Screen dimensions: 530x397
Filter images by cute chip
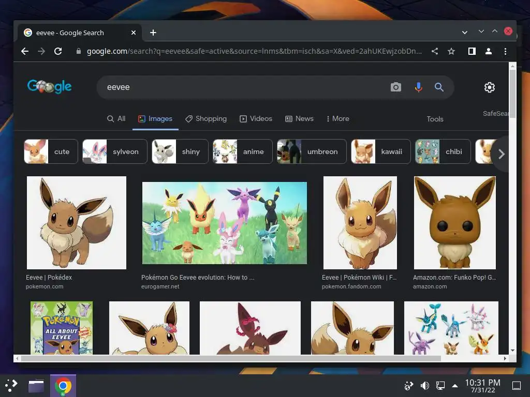coord(51,151)
